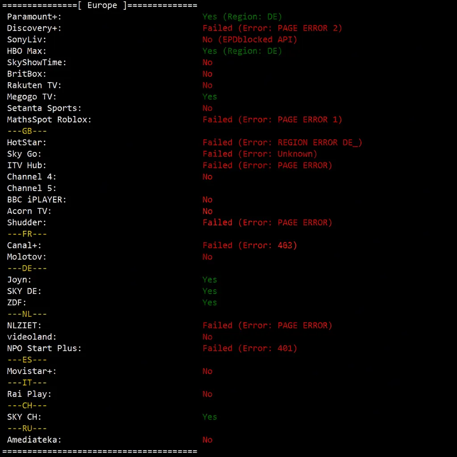Select the SkyShowTime label
Screen dimensions: 457x457
tap(37, 62)
